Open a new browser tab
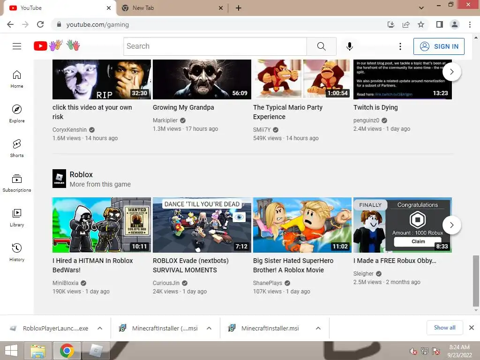 click(239, 8)
